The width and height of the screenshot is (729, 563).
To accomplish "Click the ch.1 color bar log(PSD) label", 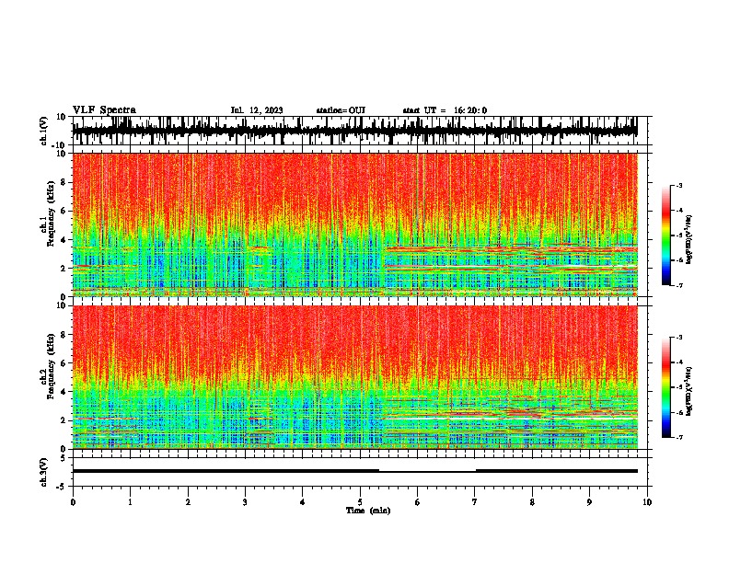I will pyautogui.click(x=688, y=240).
